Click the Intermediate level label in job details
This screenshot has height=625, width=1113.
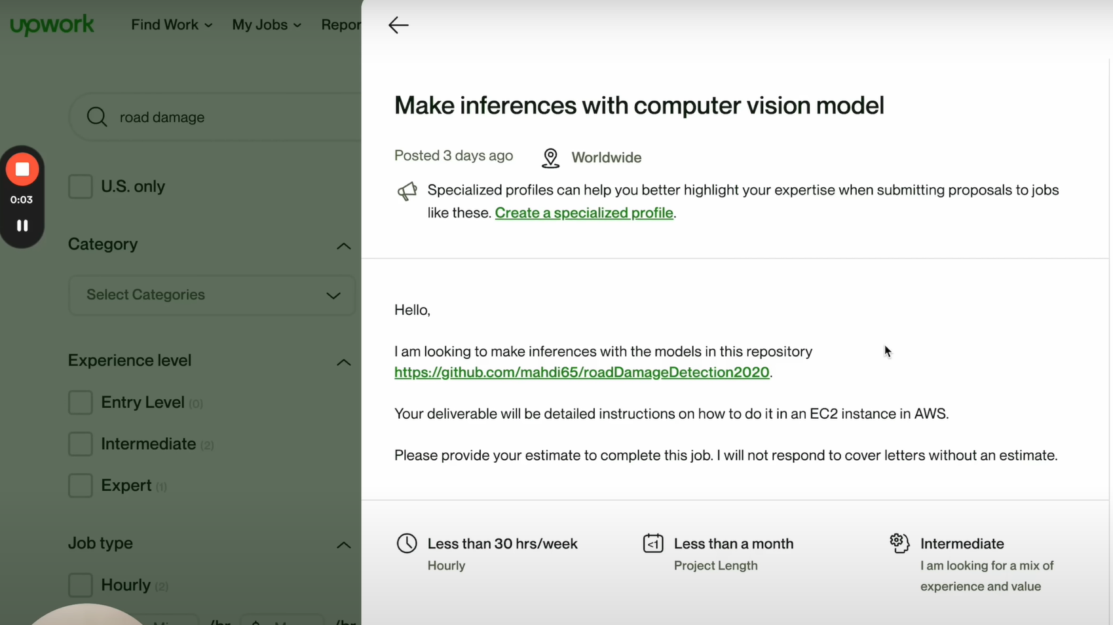[x=962, y=544]
